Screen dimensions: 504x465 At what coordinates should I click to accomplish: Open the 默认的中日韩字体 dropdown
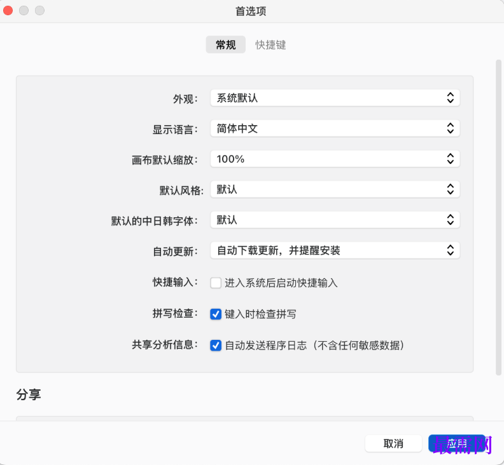tap(335, 220)
